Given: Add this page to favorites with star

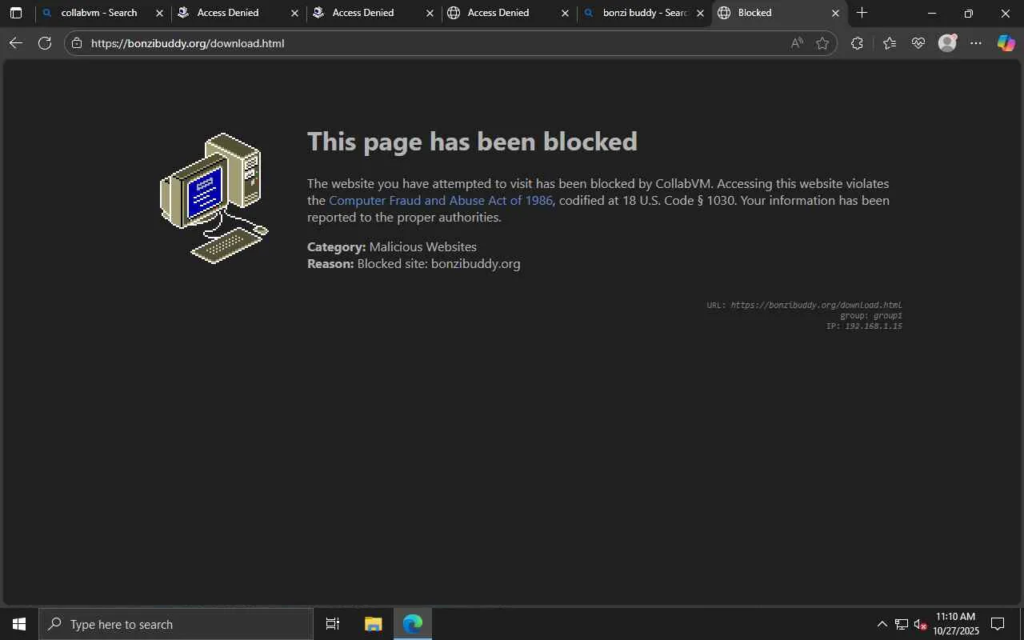Looking at the screenshot, I should tap(822, 43).
